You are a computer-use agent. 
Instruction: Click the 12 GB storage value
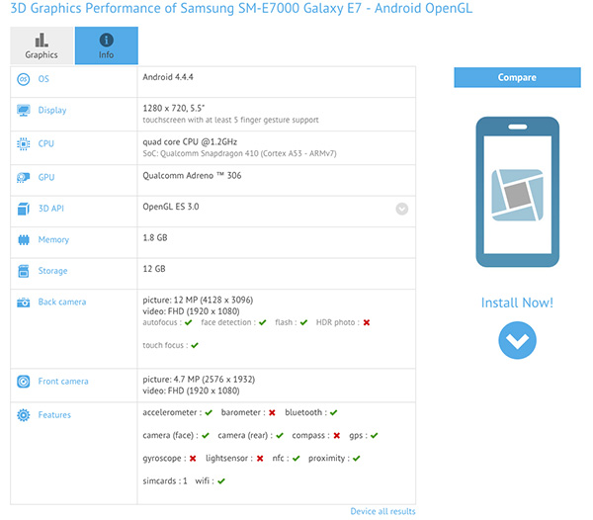tap(154, 269)
